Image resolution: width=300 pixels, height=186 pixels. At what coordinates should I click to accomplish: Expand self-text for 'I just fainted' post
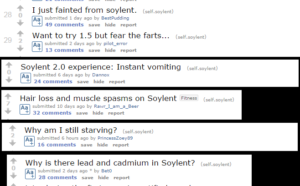tap(37, 21)
